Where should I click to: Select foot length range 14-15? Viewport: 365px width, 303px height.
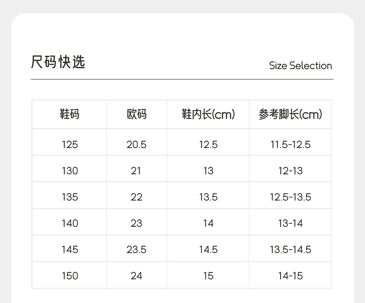point(290,276)
